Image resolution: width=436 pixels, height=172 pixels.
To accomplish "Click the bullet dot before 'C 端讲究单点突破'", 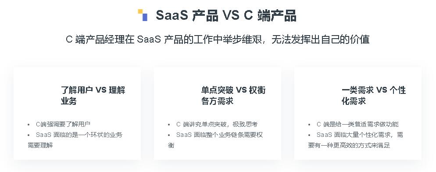I will pos(169,125).
